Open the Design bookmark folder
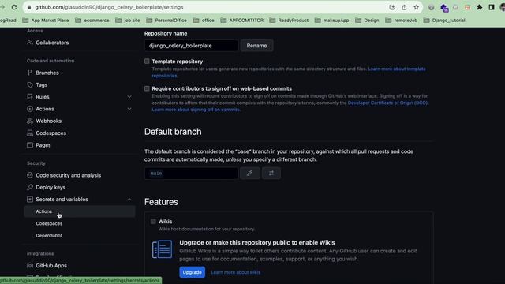505x284 pixels. pos(367,20)
